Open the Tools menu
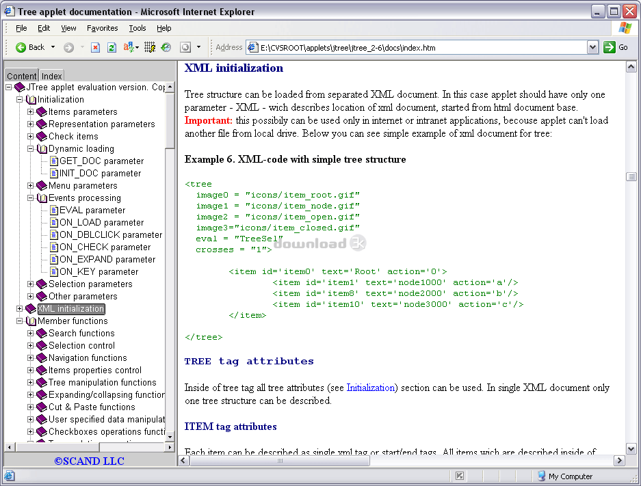Image resolution: width=641 pixels, height=486 pixels. pos(138,28)
